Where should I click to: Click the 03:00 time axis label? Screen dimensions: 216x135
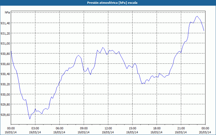click(x=35, y=129)
